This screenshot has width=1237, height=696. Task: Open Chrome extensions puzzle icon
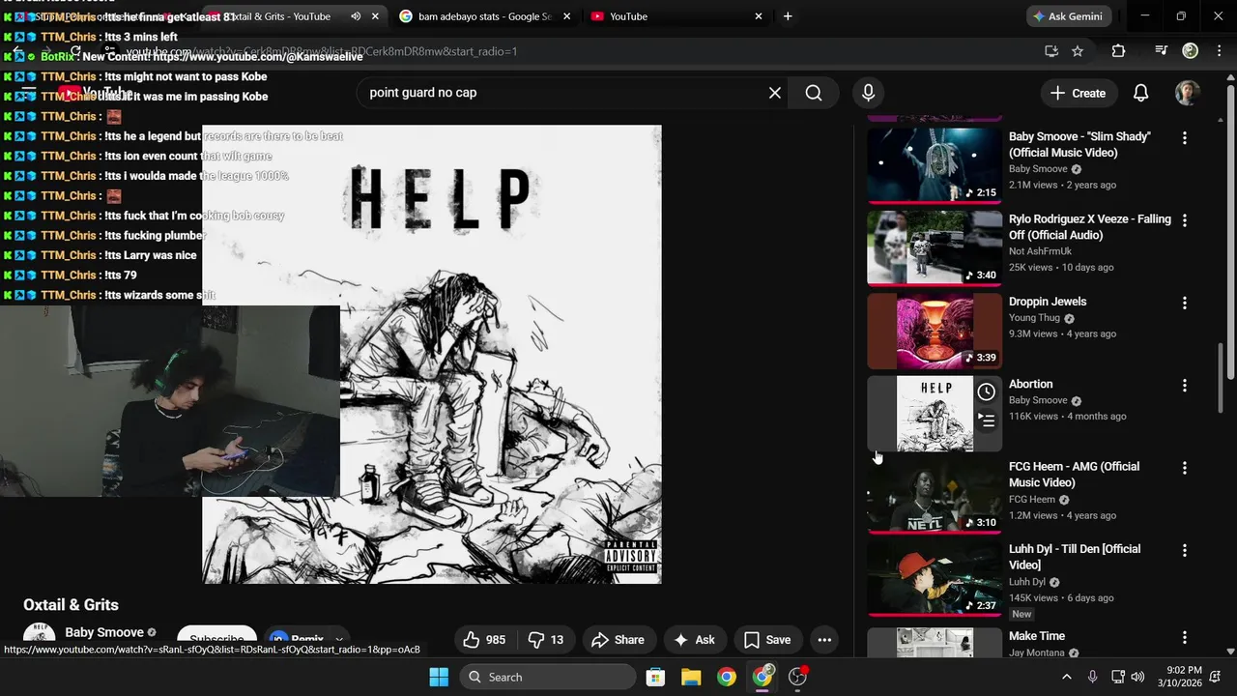1118,51
